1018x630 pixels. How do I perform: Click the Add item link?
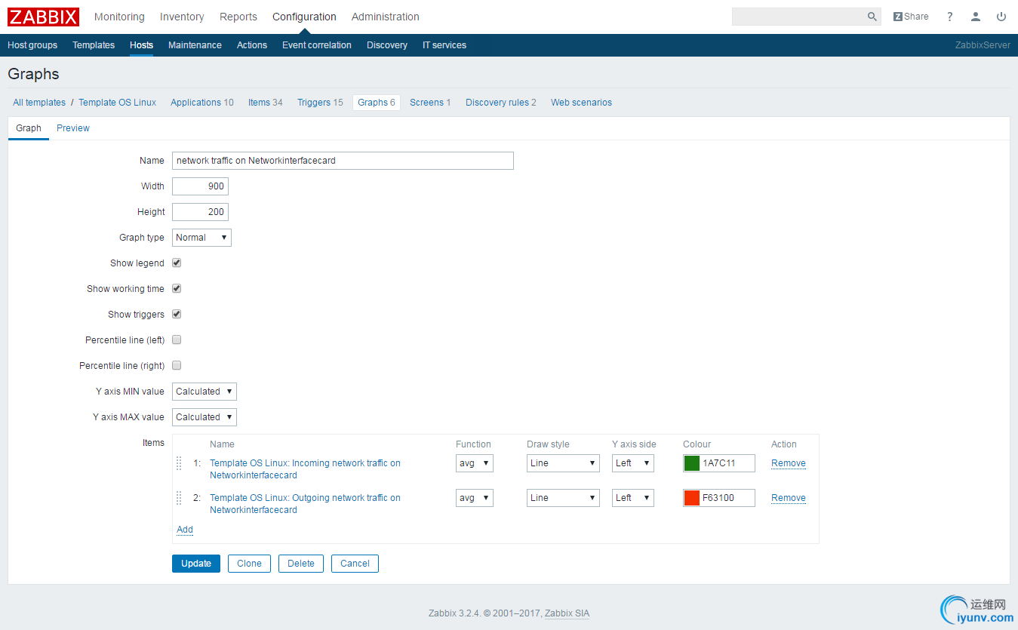[x=185, y=530]
